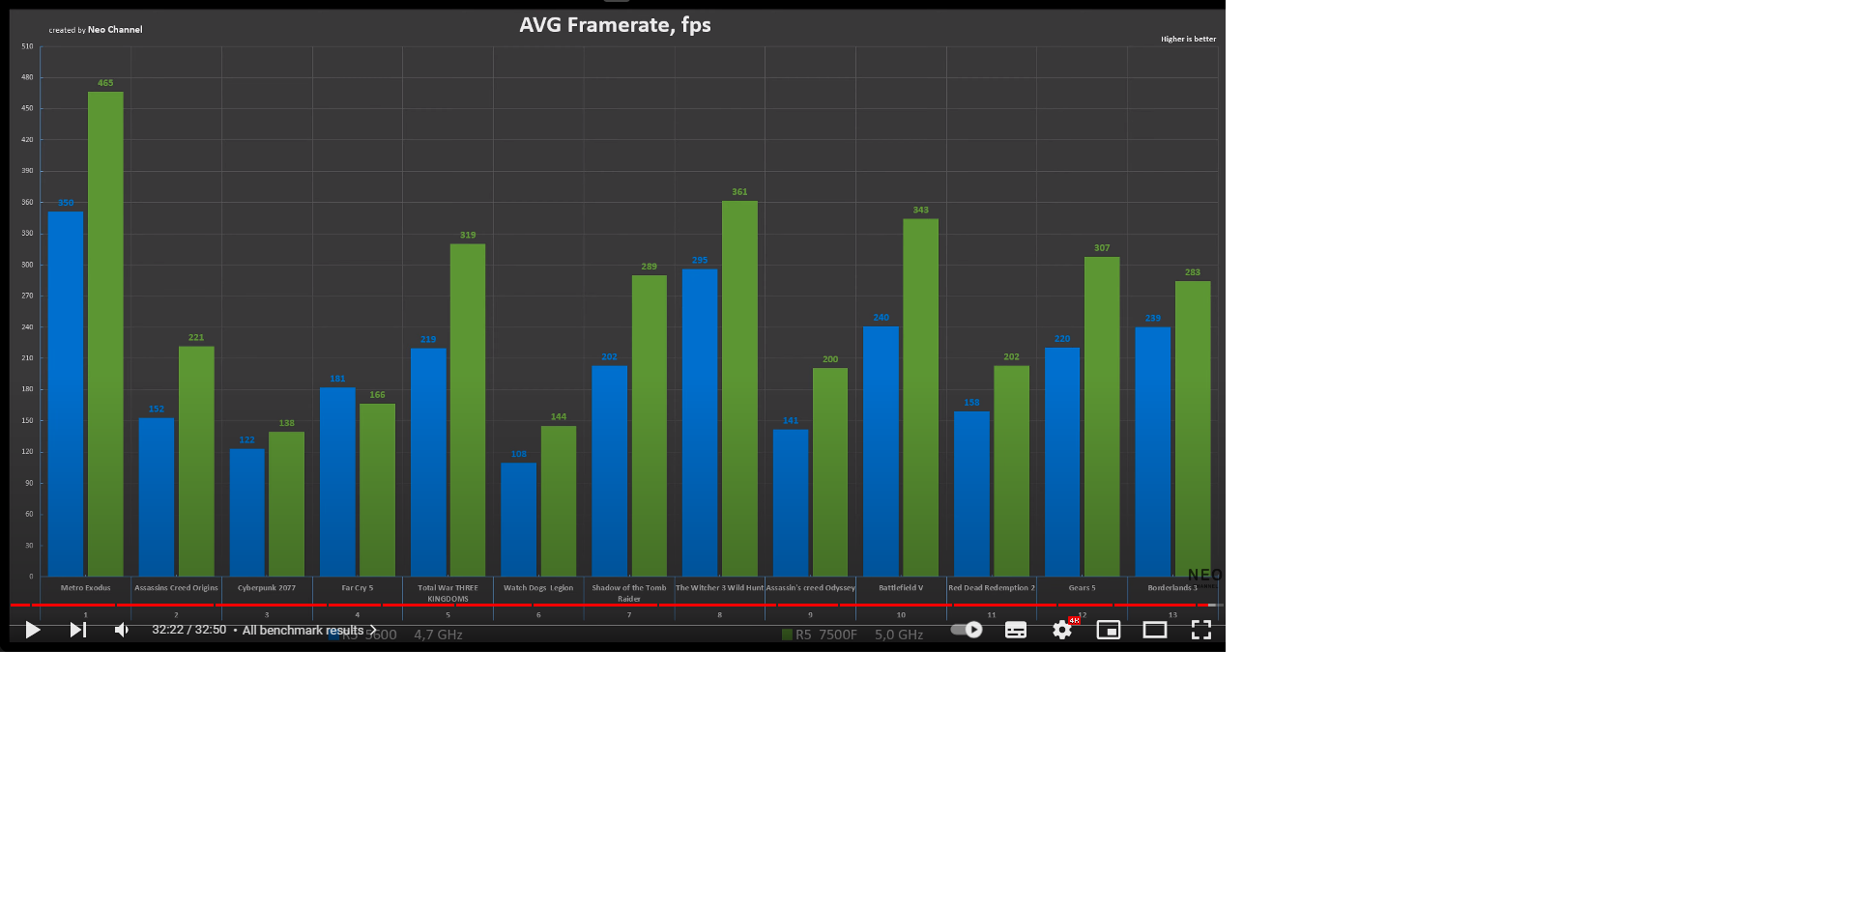
Task: Click the 'Assassin's creed Odyssey' label
Action: coord(810,587)
